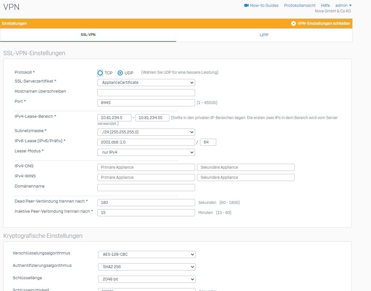371x291 pixels.
Task: Click the IPv4-DNS Primäre Appliance field
Action: [x=146, y=167]
